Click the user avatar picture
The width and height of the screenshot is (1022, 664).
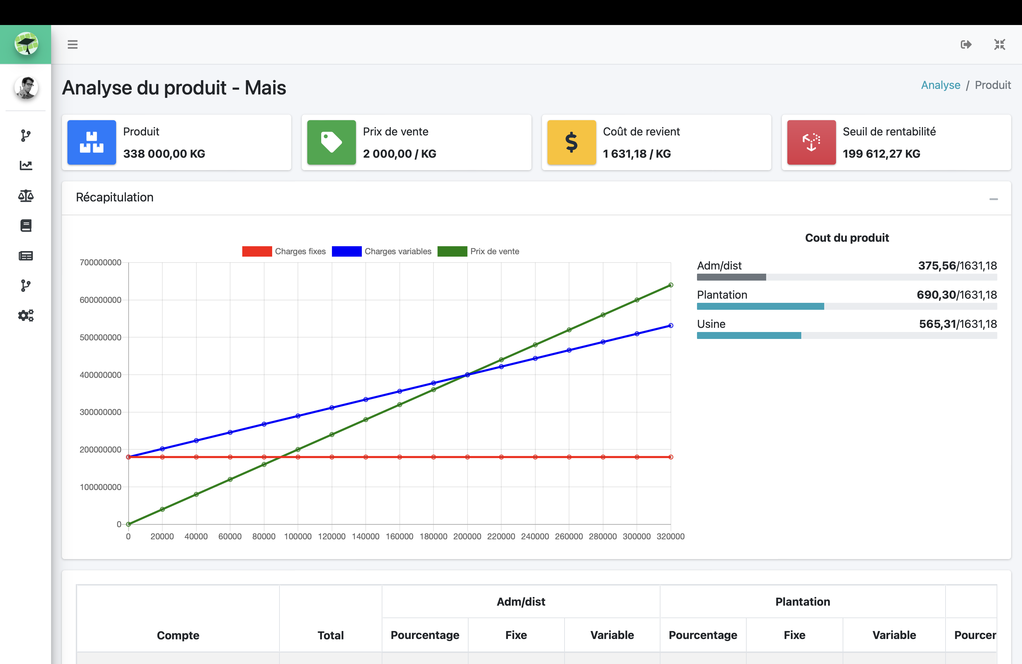pos(26,88)
